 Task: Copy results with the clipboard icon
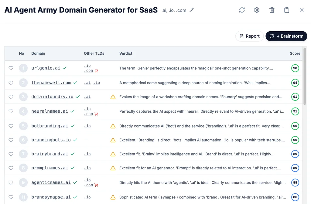286,10
